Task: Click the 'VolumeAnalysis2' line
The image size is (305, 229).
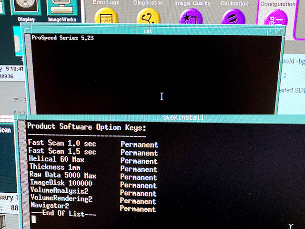Action: point(60,190)
